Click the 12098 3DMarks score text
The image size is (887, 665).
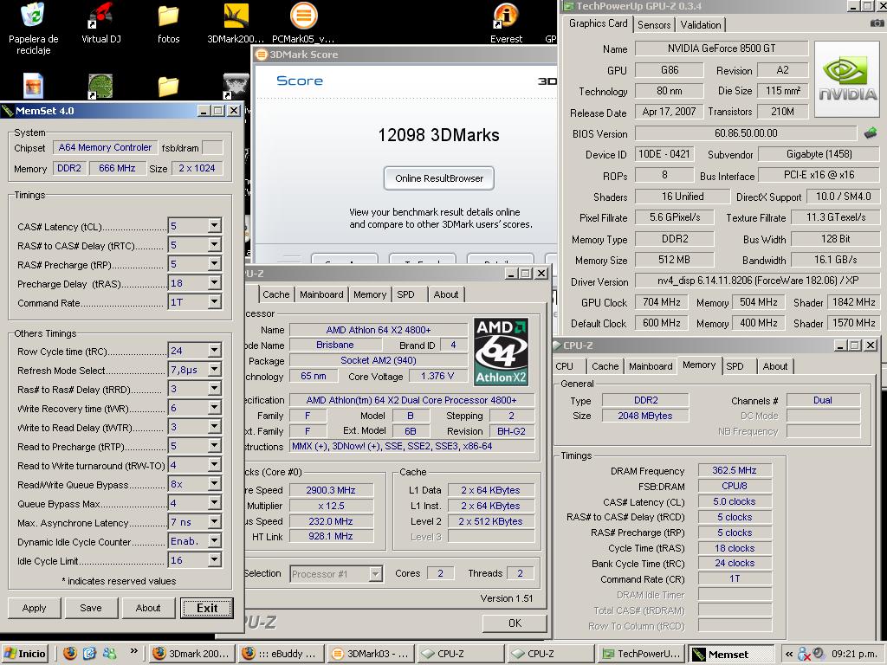[x=439, y=134]
